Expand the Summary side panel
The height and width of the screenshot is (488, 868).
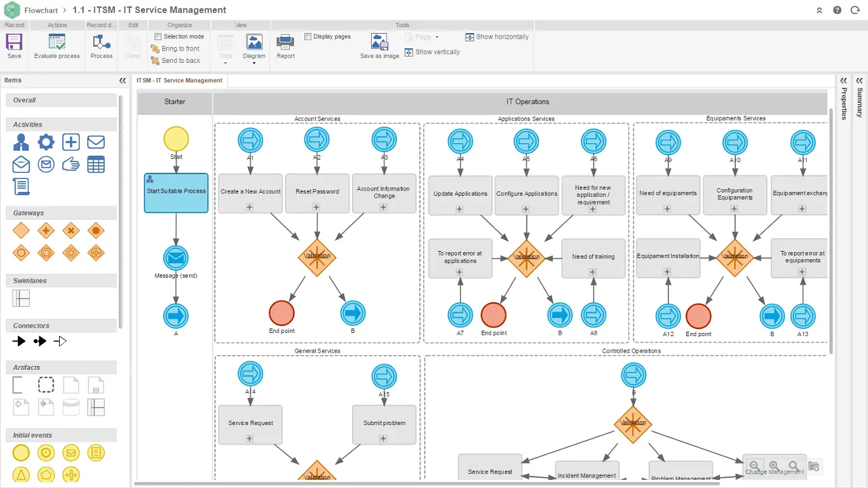pyautogui.click(x=859, y=81)
